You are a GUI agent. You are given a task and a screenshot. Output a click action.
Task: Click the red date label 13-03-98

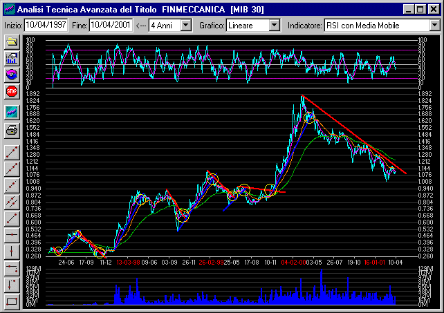[128, 263]
